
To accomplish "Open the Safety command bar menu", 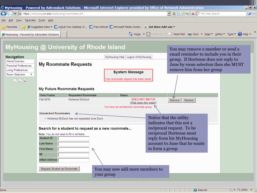I will click(x=220, y=34).
